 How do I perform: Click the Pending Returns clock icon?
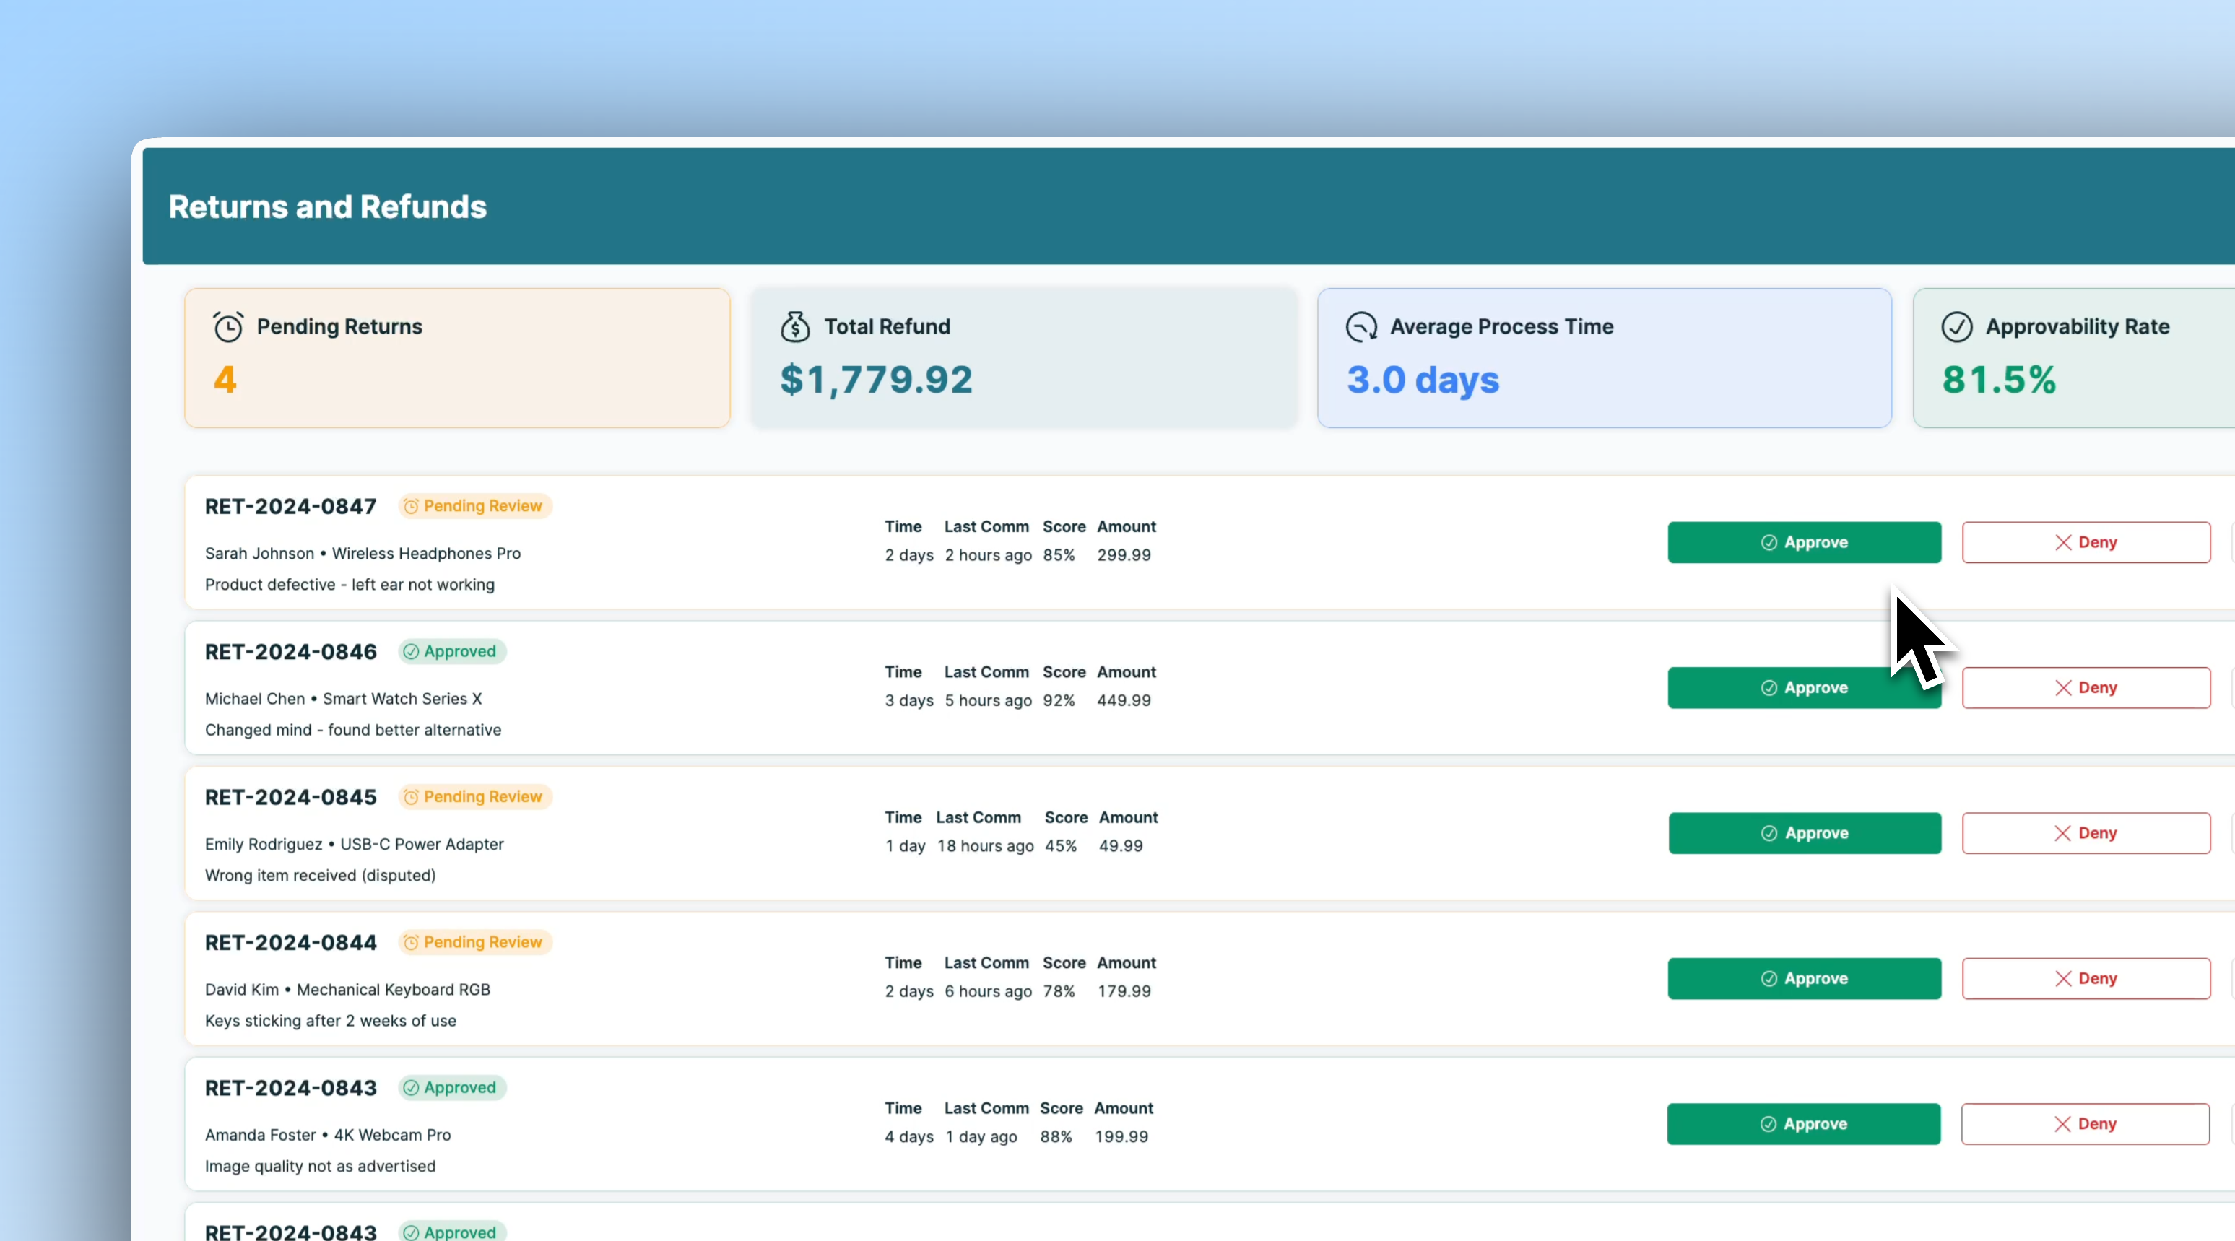pos(228,327)
